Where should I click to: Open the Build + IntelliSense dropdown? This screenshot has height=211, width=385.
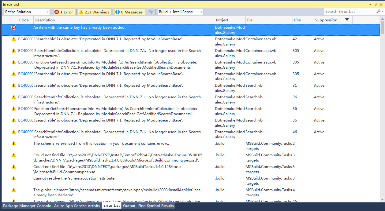pyautogui.click(x=181, y=12)
